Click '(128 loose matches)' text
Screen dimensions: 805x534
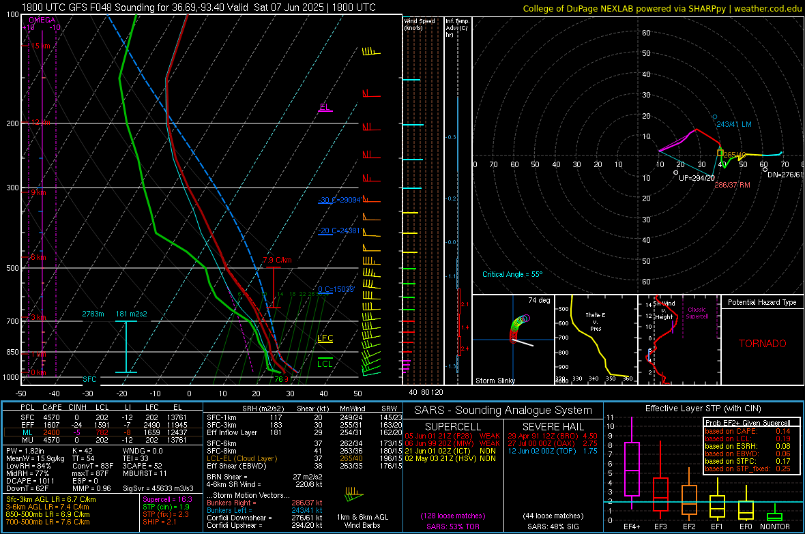tap(453, 516)
